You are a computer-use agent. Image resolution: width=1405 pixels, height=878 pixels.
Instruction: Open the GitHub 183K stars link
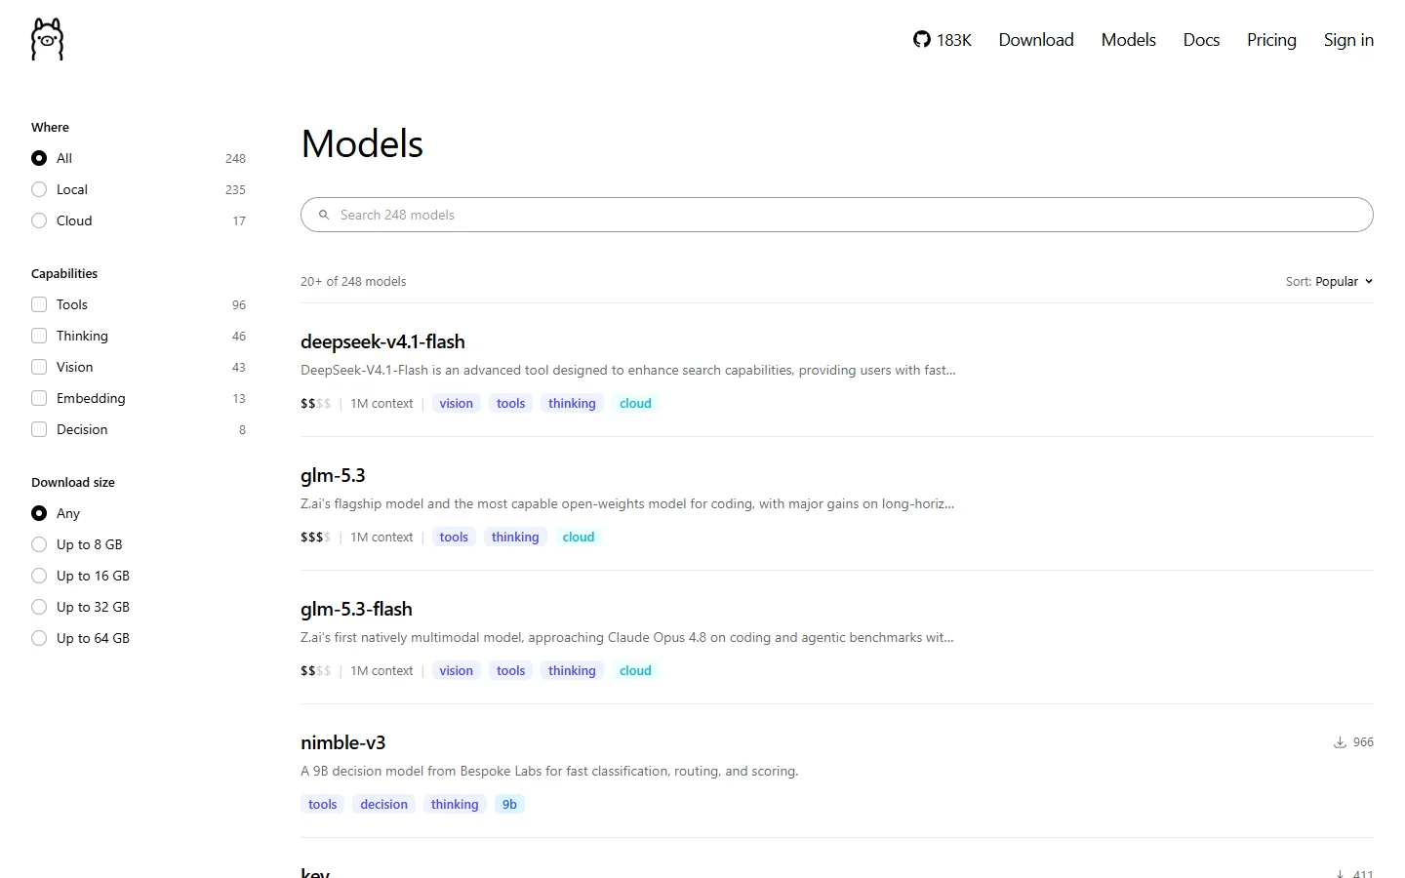(942, 40)
